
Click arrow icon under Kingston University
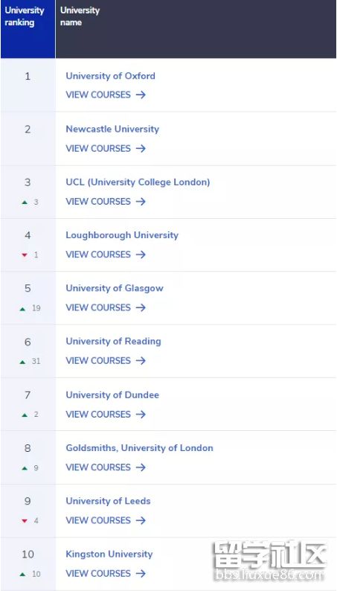tap(141, 573)
